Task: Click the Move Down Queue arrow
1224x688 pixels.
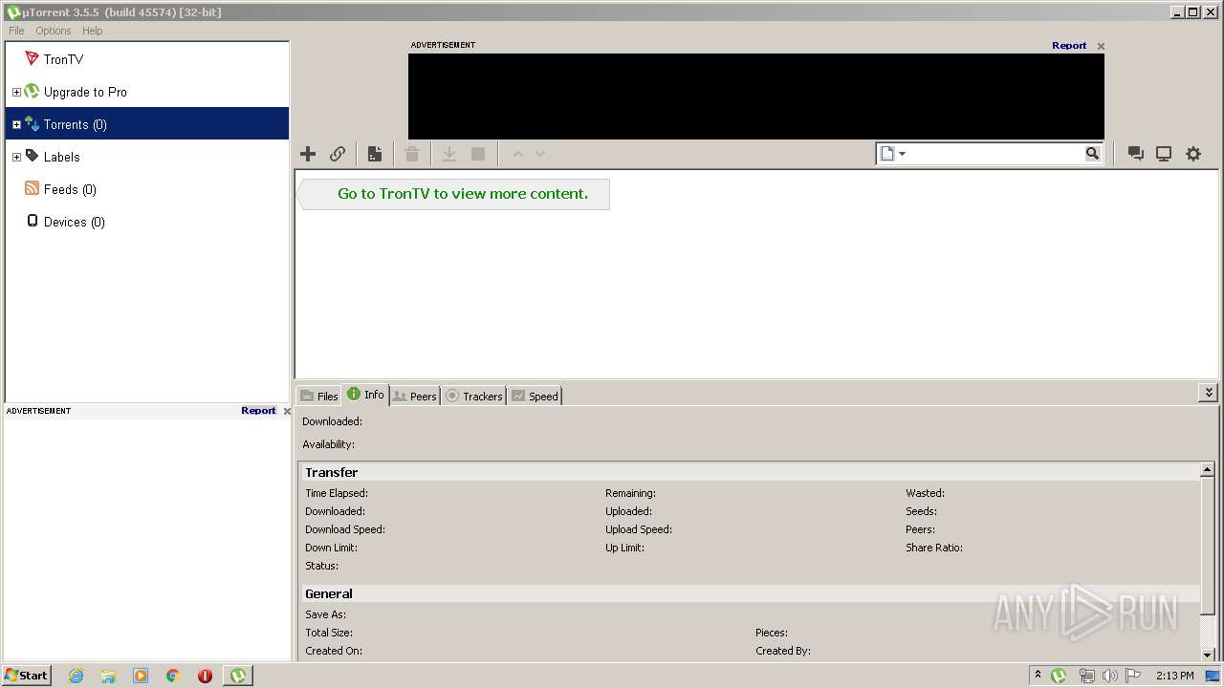Action: coord(540,154)
